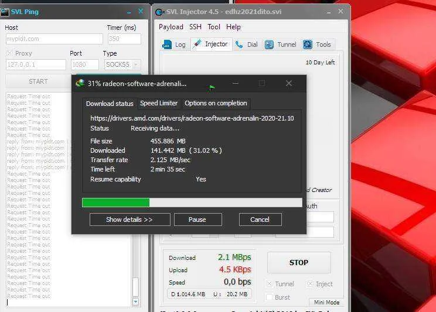Click the Log tab icon

[x=167, y=44]
